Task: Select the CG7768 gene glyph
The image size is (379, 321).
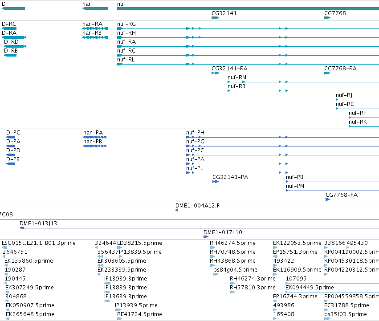Action: click(x=327, y=18)
